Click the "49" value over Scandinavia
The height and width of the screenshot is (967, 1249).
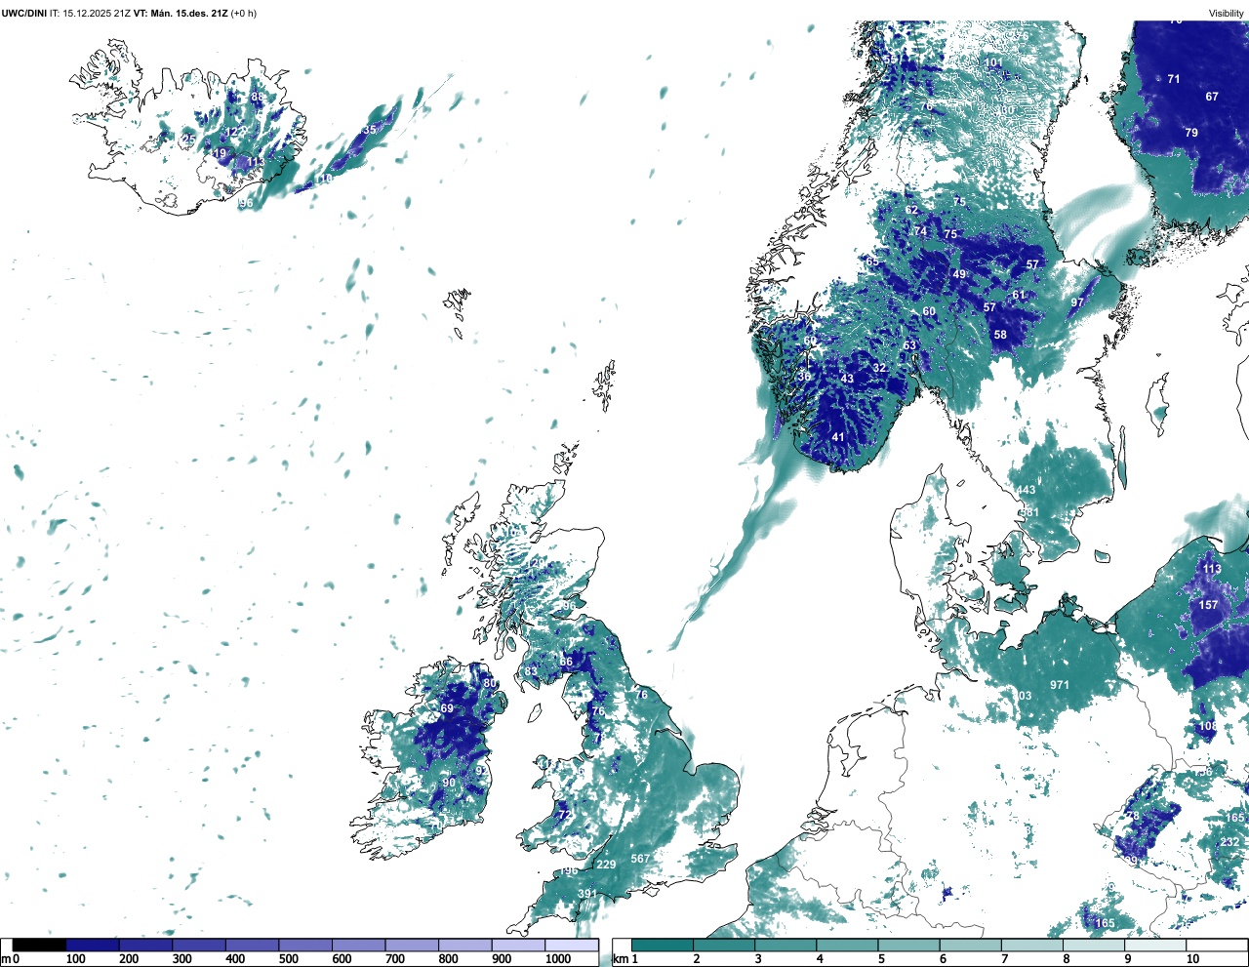(x=959, y=274)
